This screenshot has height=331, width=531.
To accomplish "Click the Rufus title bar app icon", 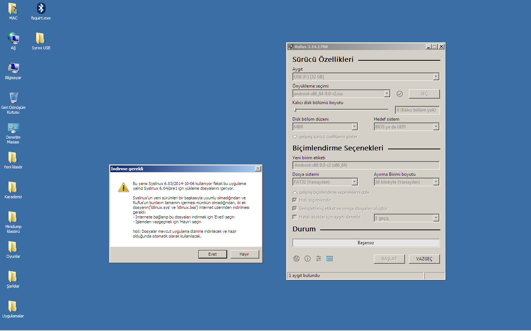I will point(291,47).
